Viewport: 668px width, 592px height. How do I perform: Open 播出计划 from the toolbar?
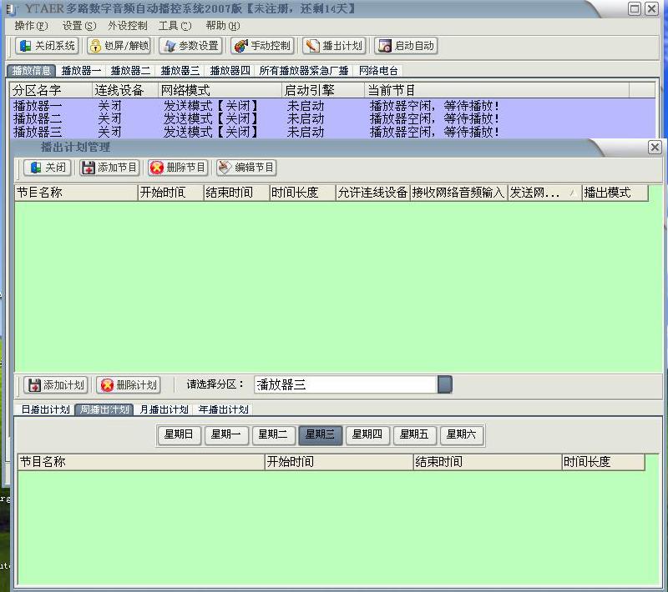tap(334, 46)
